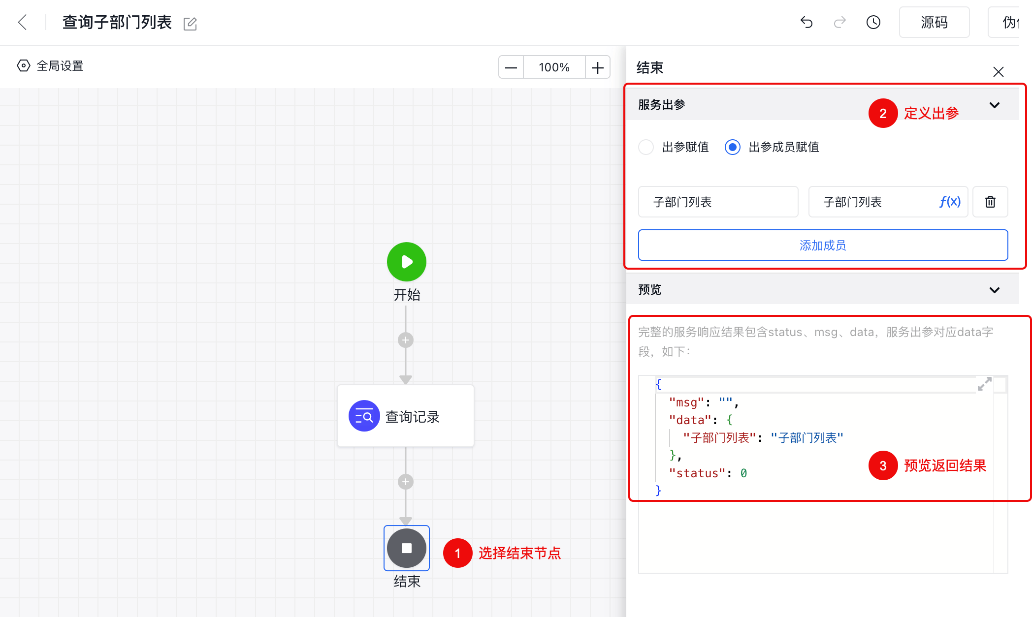This screenshot has width=1032, height=617.
Task: Edit the title 查询子部门列表 with pencil icon
Action: pos(190,24)
